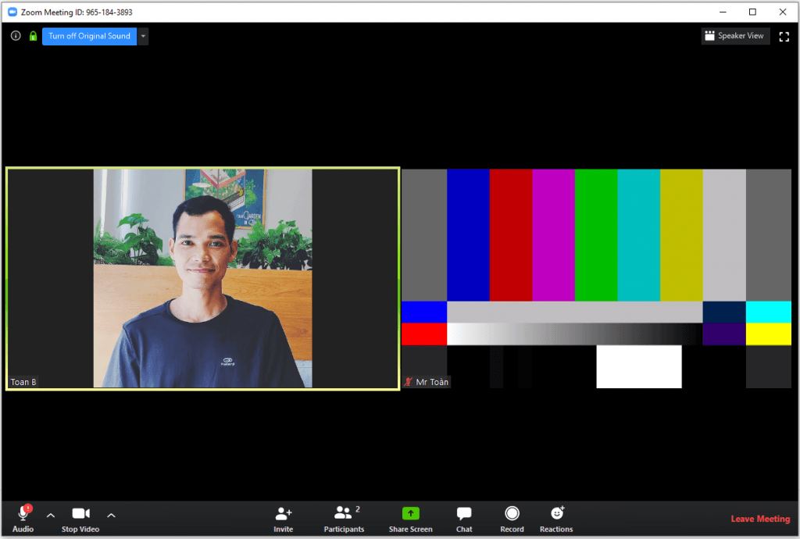Click the red Leave Meeting link
This screenshot has width=800, height=539.
pos(759,519)
